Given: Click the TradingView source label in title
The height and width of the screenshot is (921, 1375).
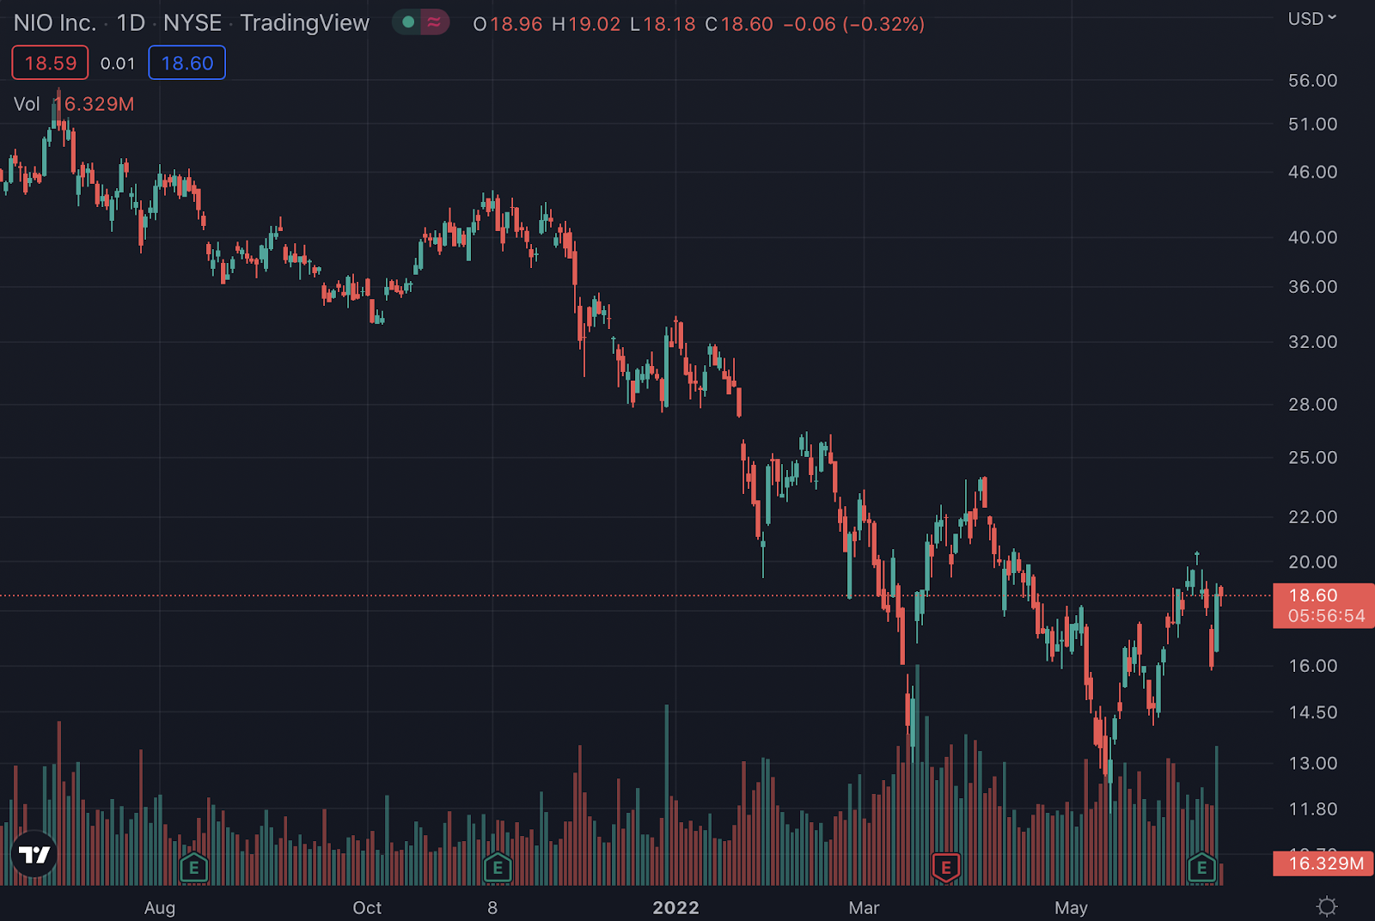Looking at the screenshot, I should coord(305,23).
